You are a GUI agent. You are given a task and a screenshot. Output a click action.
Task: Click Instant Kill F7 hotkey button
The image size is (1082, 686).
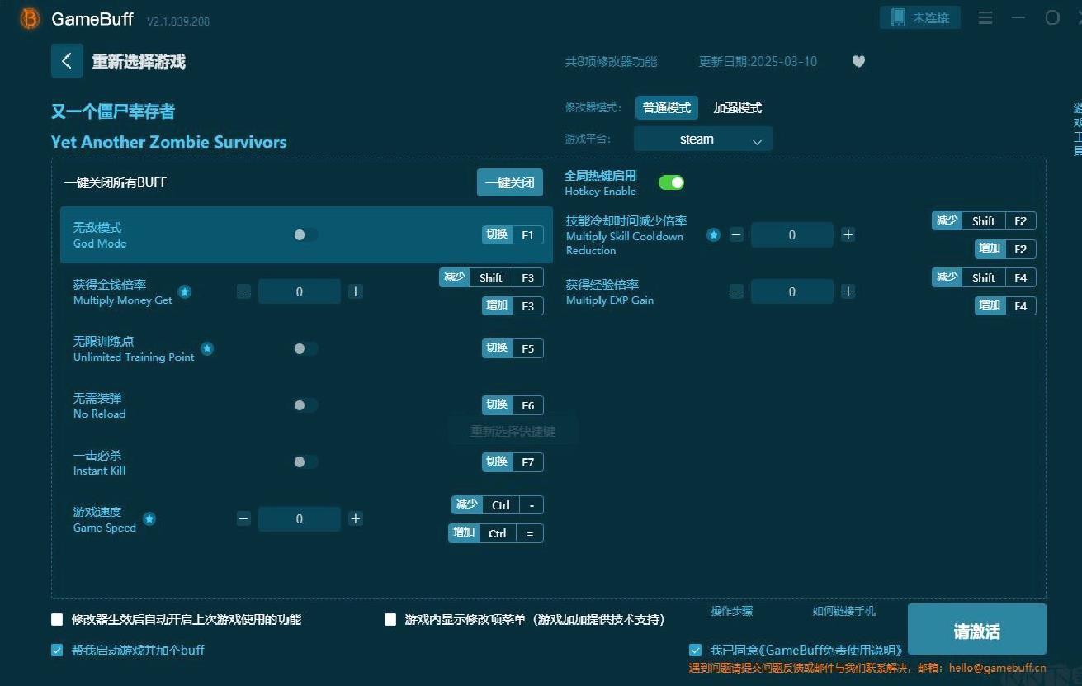point(513,461)
